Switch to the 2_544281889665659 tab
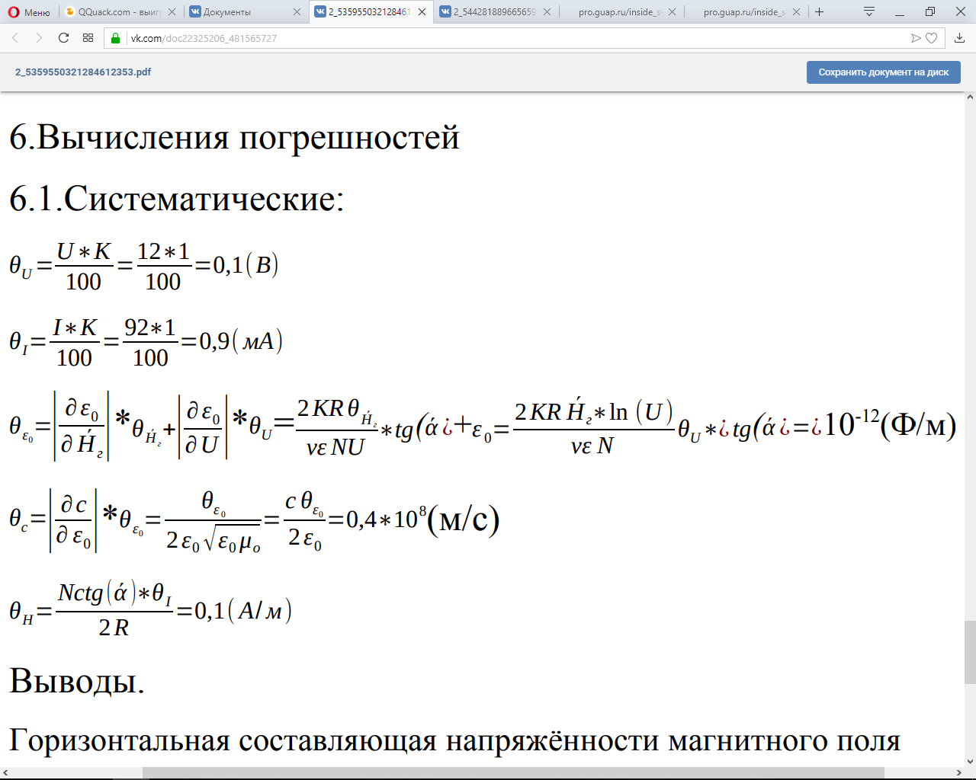This screenshot has width=976, height=780. click(495, 12)
